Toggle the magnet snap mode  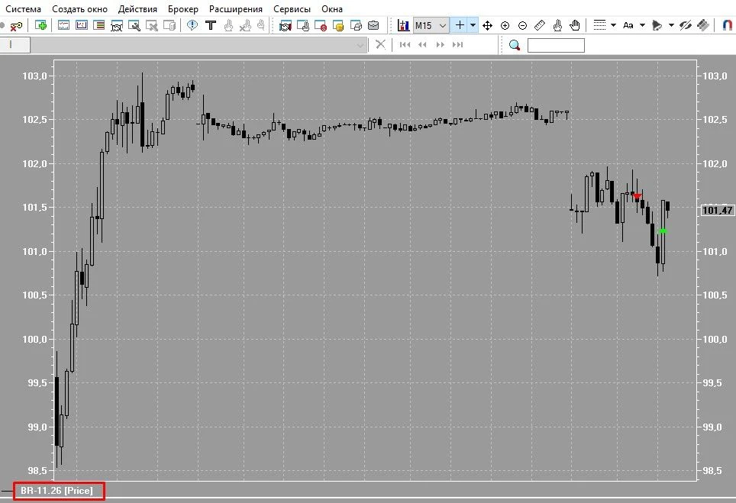[x=727, y=25]
